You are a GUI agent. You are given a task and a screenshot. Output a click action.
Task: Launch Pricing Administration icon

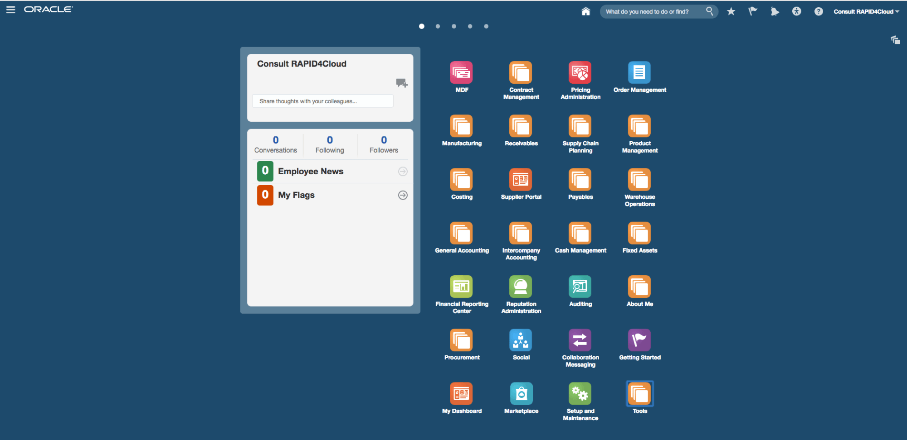click(580, 72)
